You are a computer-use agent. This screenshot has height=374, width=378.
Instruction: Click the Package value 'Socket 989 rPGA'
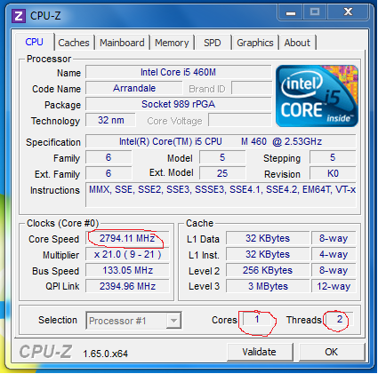[179, 104]
